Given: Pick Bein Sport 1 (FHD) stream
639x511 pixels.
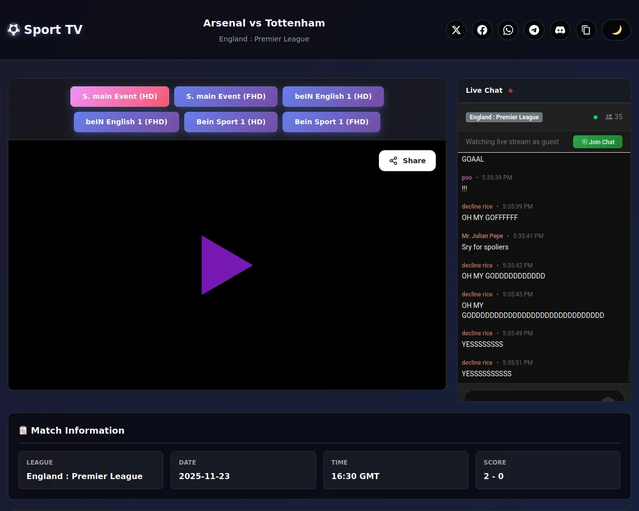Looking at the screenshot, I should click(331, 122).
